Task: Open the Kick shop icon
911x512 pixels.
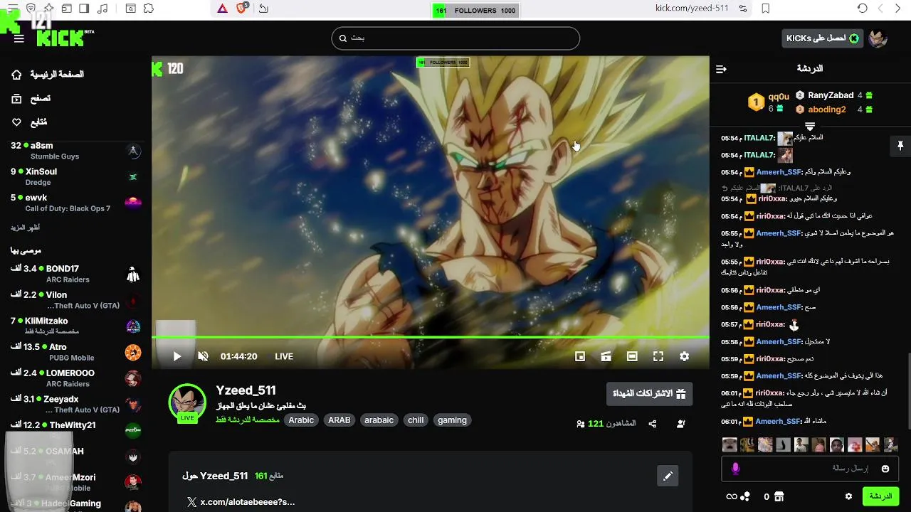Action: pyautogui.click(x=779, y=496)
